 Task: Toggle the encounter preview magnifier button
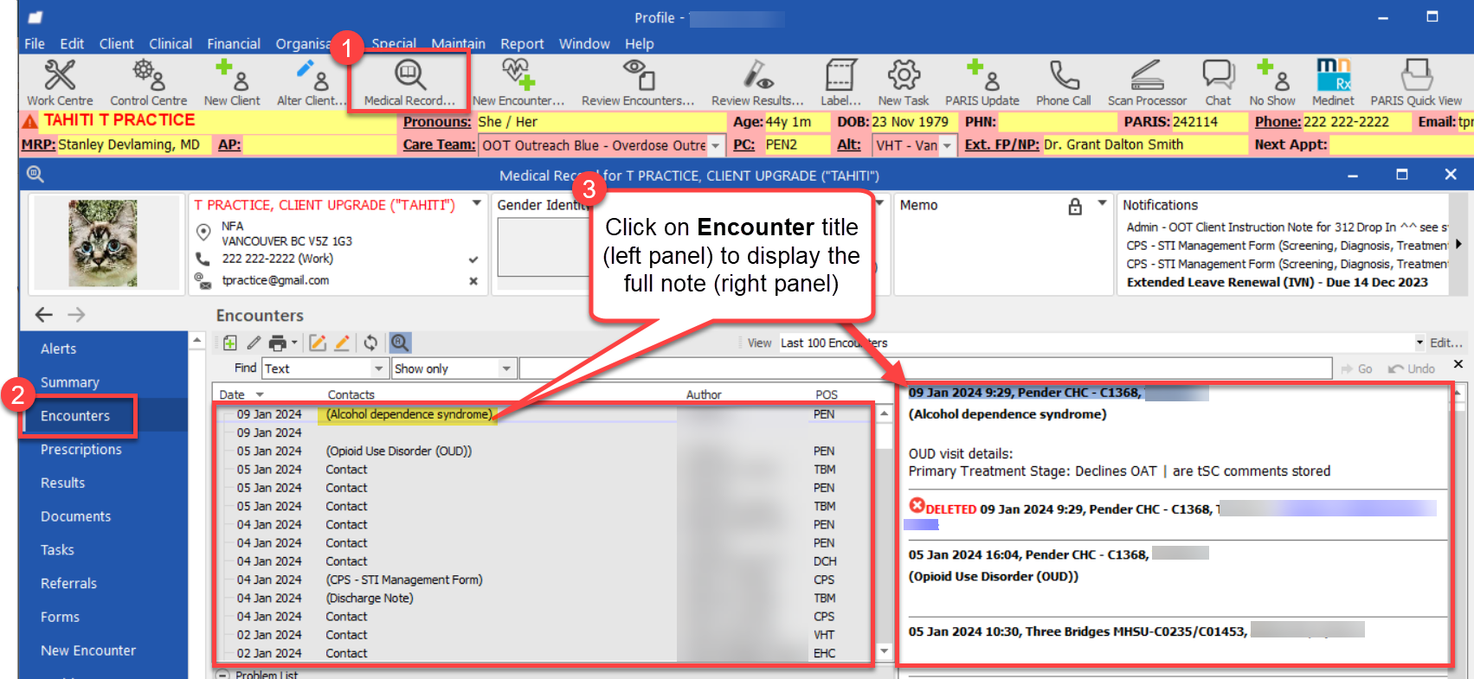pos(400,343)
